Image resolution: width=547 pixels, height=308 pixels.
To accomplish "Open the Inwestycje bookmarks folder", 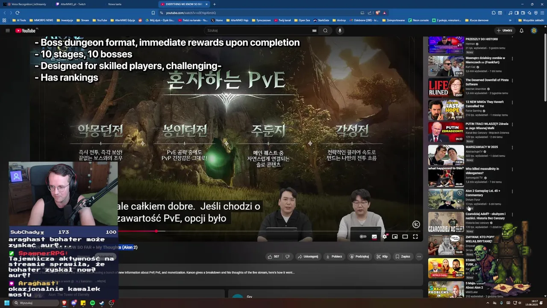I will click(x=65, y=20).
